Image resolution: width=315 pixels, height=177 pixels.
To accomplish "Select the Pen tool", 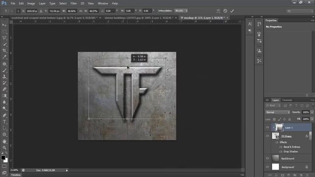I will tap(4, 115).
